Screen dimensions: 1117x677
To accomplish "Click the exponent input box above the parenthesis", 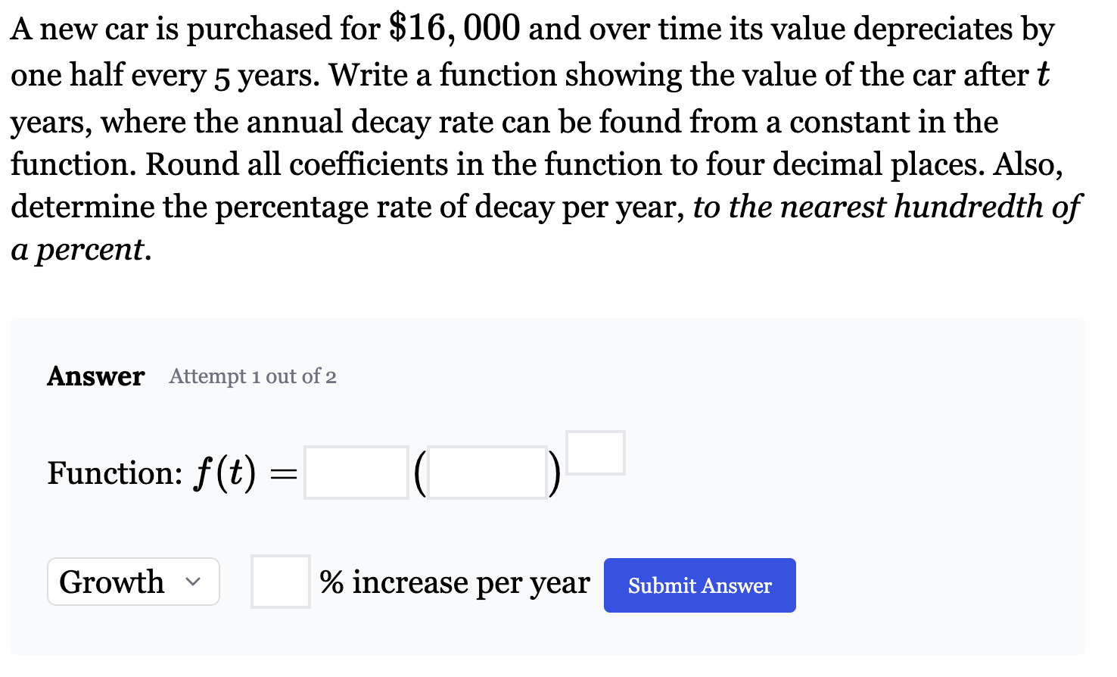I will [x=595, y=451].
